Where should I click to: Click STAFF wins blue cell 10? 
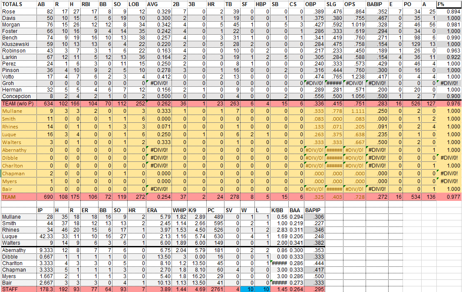coord(247,289)
